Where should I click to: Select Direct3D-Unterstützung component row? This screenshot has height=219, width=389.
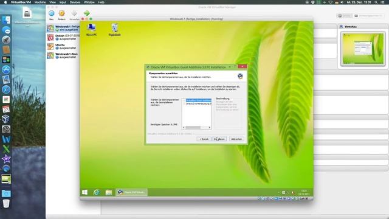click(x=199, y=104)
